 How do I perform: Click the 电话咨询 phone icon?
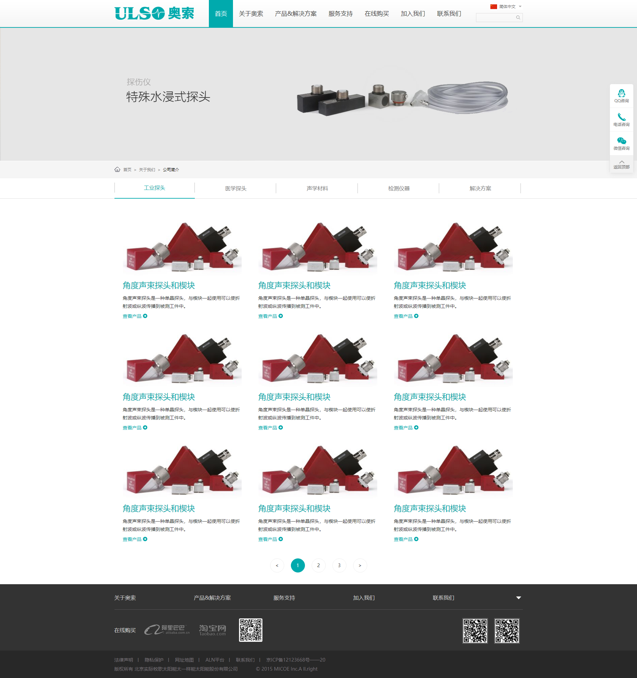pyautogui.click(x=621, y=117)
